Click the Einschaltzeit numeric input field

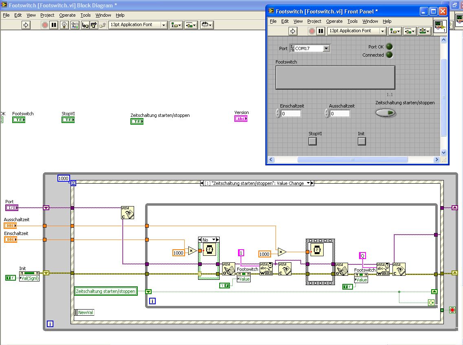point(291,114)
